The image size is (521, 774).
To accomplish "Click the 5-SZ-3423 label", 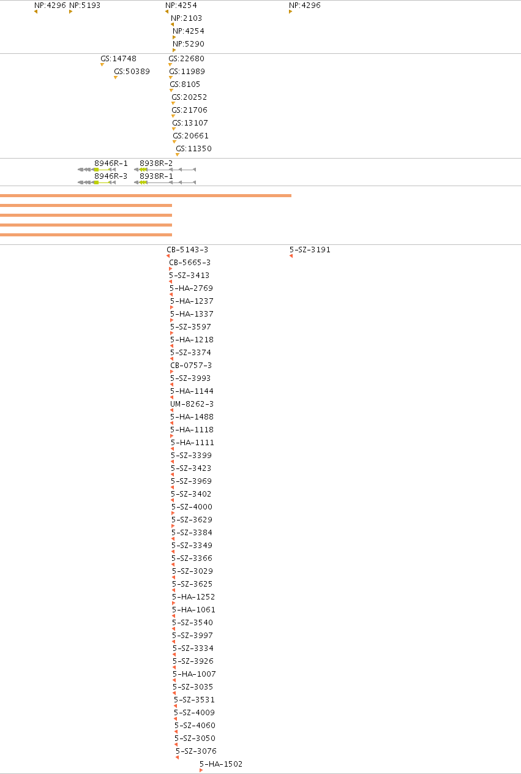I will [x=191, y=468].
